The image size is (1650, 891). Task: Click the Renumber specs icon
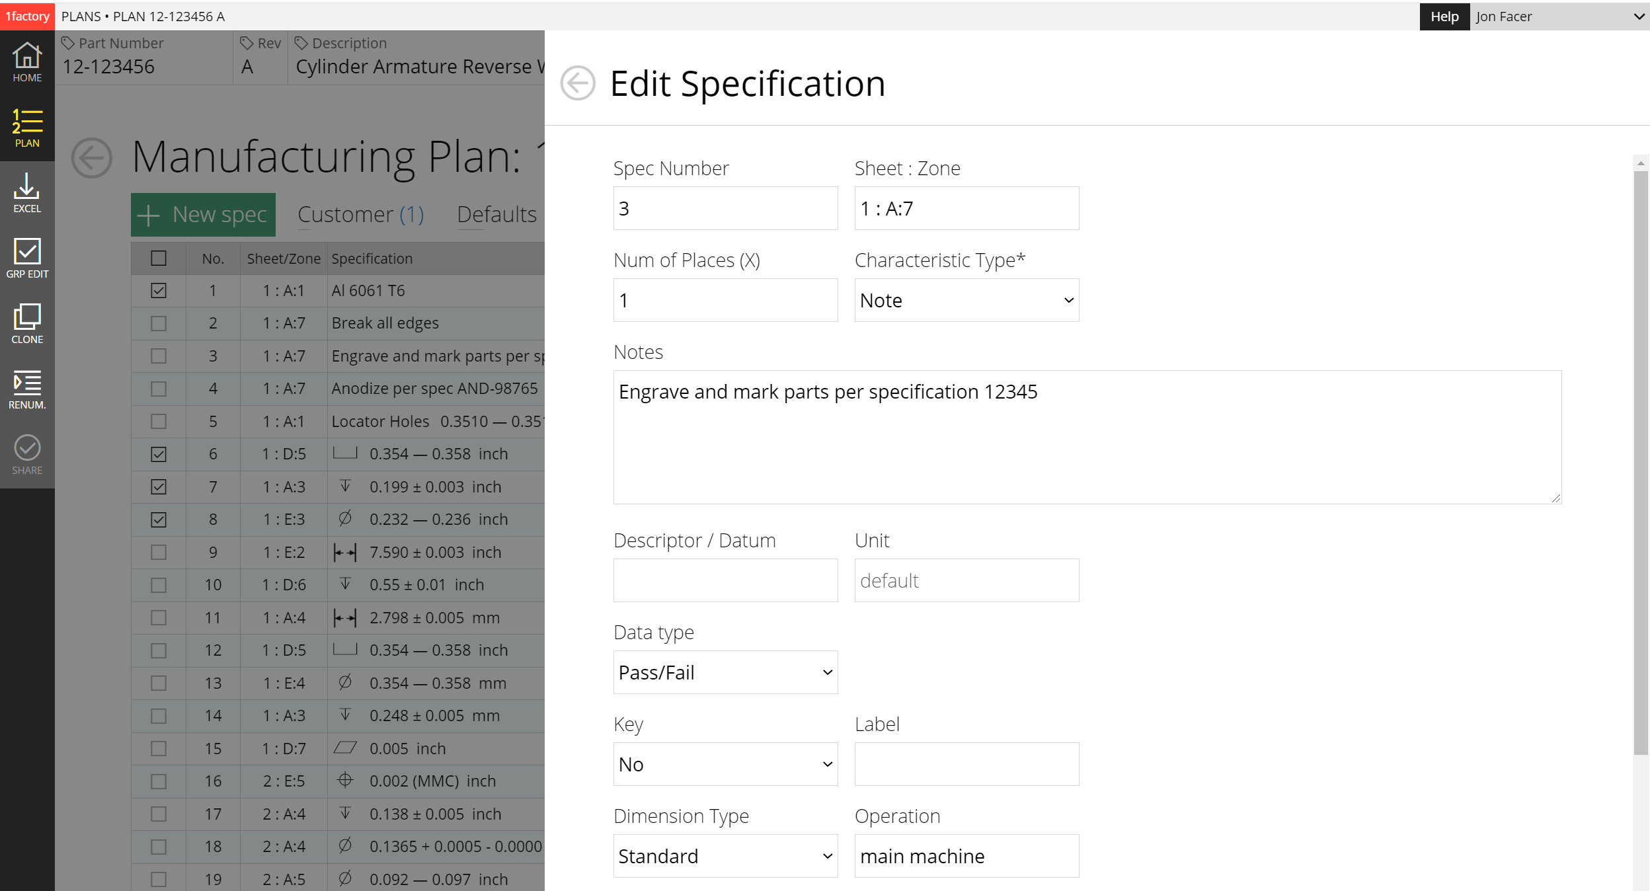click(x=27, y=390)
